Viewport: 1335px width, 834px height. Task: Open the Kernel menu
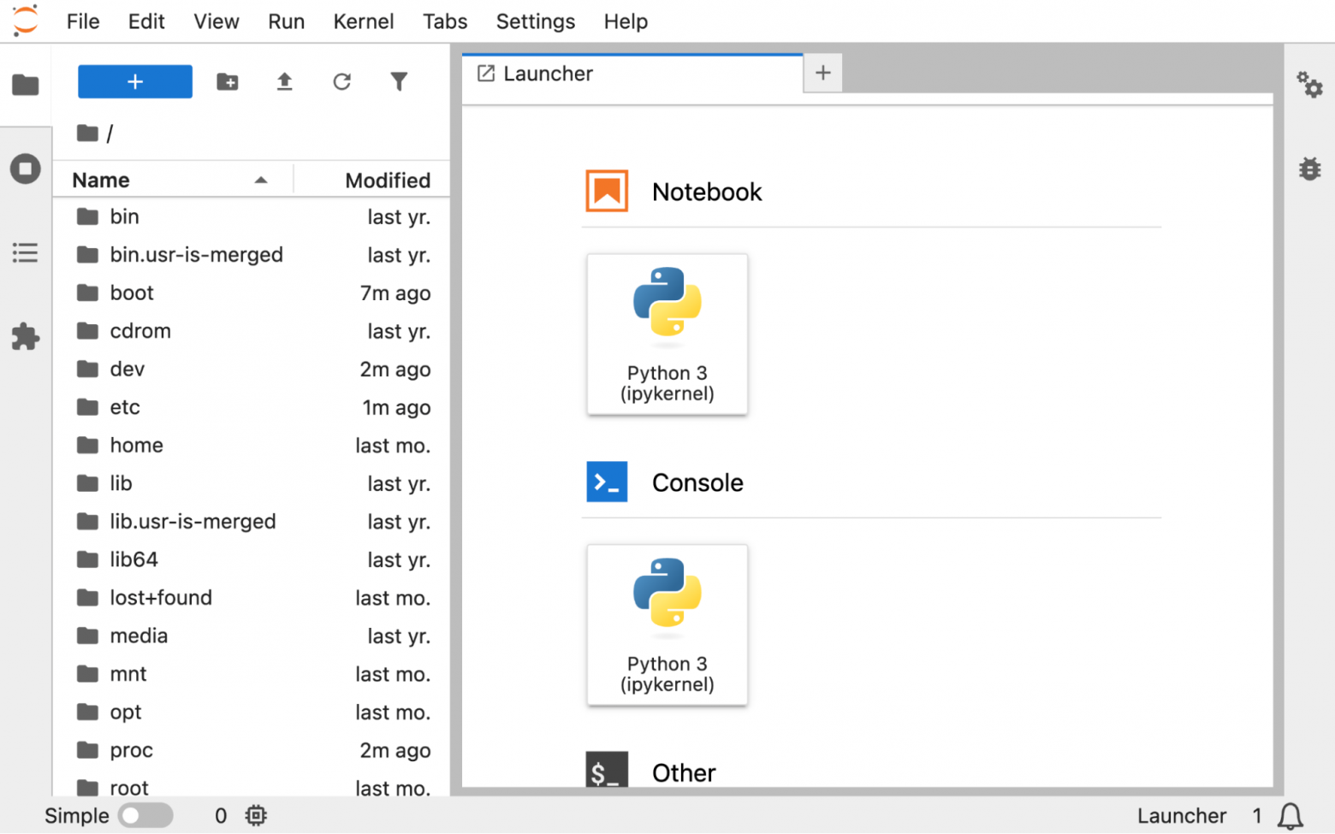pyautogui.click(x=363, y=21)
